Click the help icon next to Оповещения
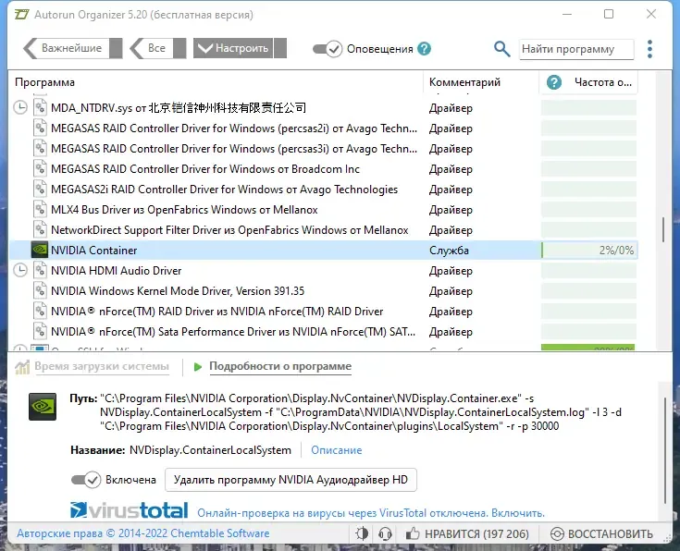 (x=424, y=49)
